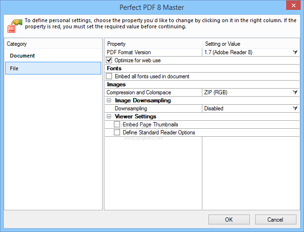Collapse the Image Downsampling section
The width and height of the screenshot is (304, 232).
pyautogui.click(x=109, y=100)
